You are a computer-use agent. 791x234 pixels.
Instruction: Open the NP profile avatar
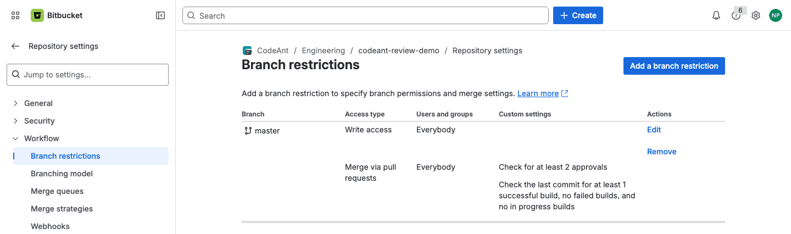[776, 15]
